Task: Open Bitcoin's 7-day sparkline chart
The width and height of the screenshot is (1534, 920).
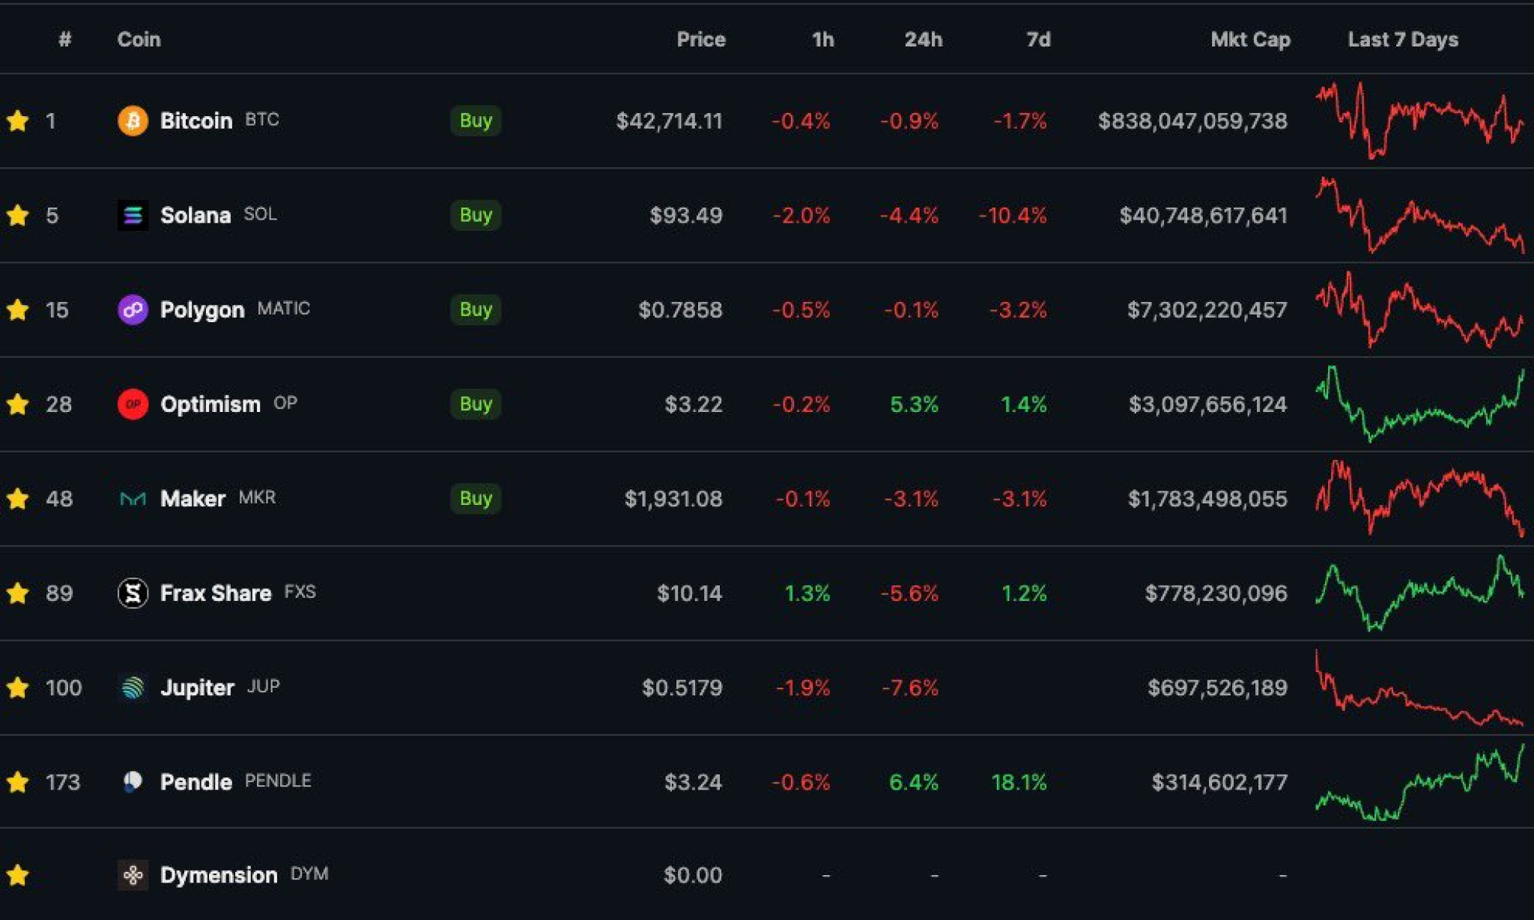Action: click(x=1420, y=121)
